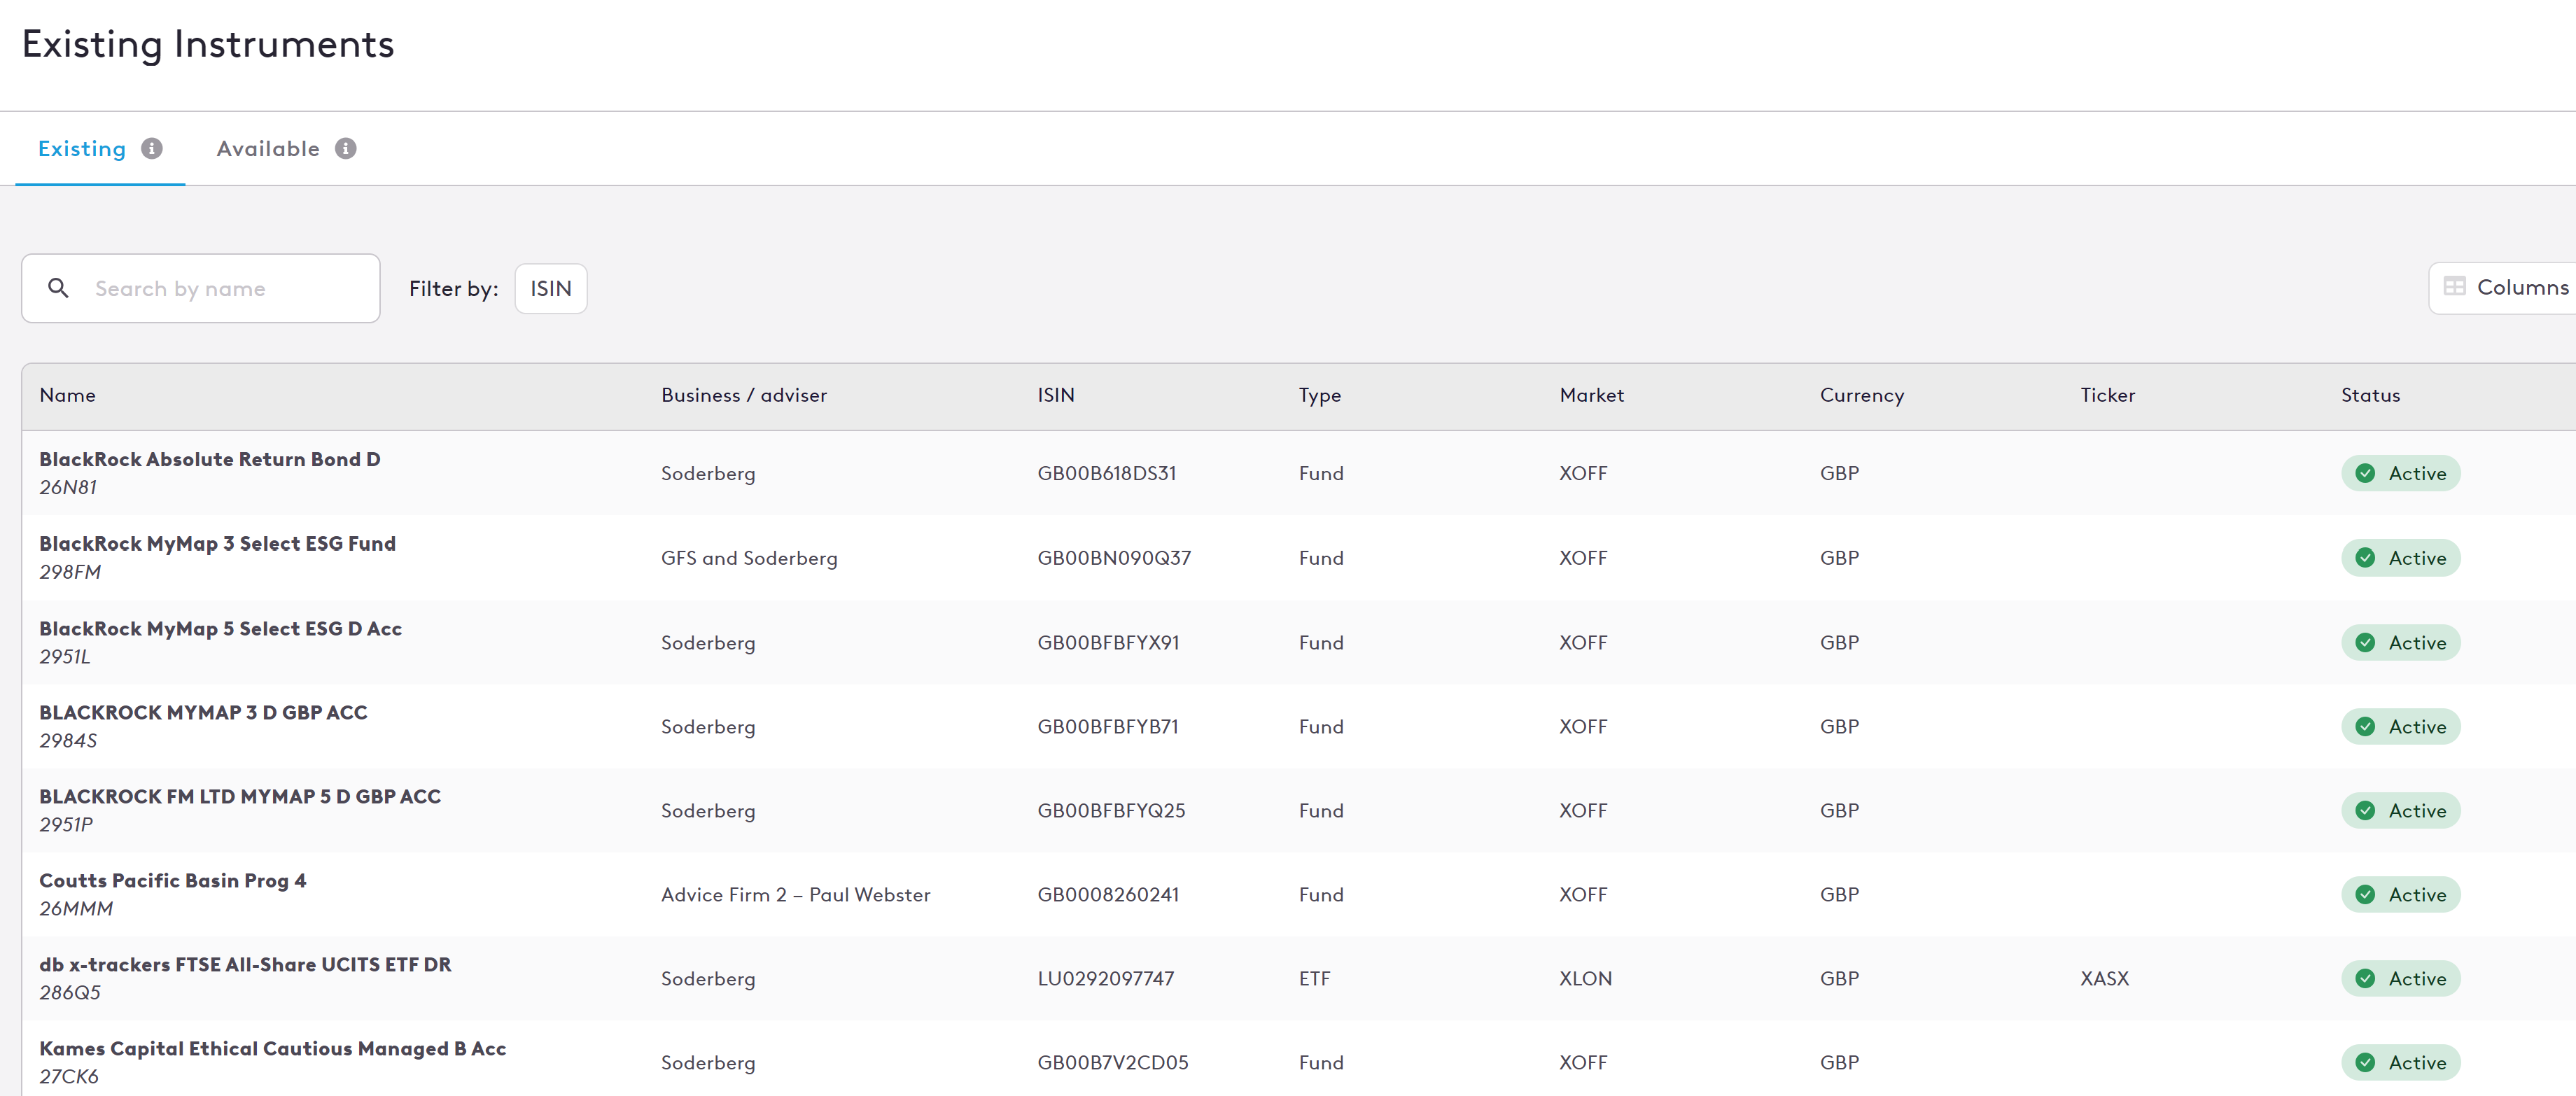This screenshot has width=2576, height=1096.
Task: Select ISIN GB00BFBFYB71
Action: (x=1108, y=727)
